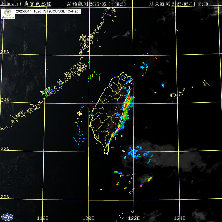
Task: Click the 120E longitude label
Action: click(x=88, y=218)
